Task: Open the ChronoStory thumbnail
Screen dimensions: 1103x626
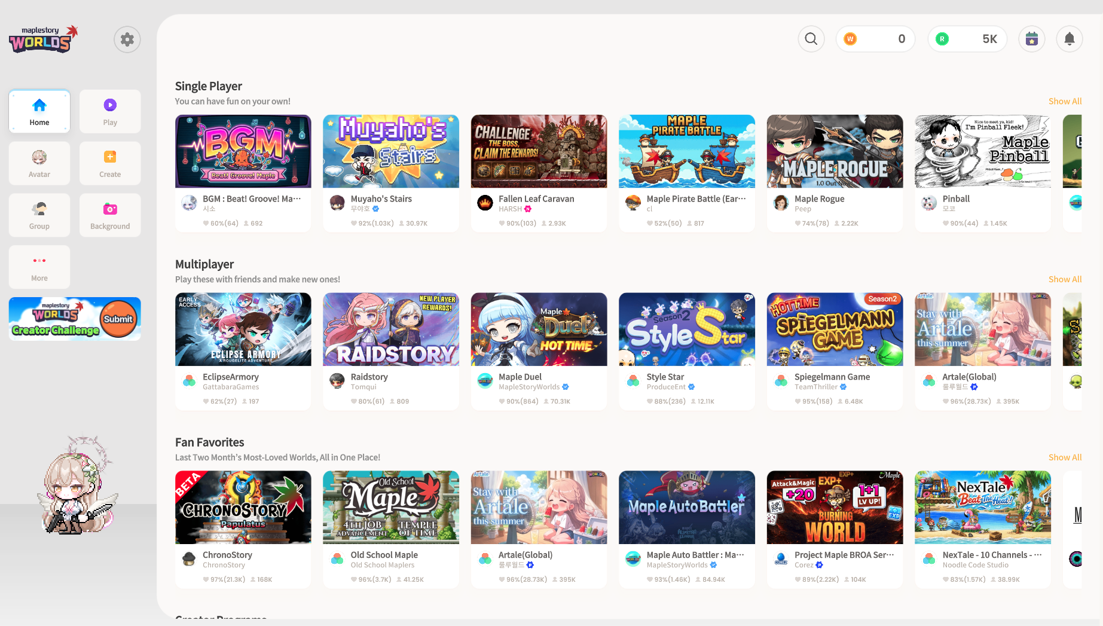Action: coord(243,508)
